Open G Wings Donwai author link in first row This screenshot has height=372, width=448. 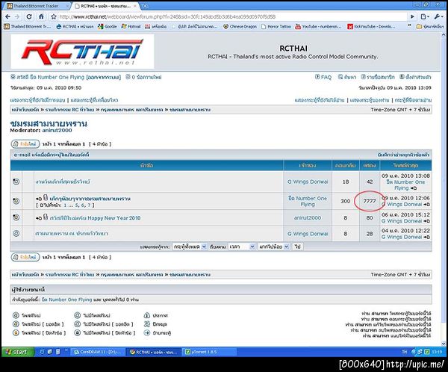308,182
